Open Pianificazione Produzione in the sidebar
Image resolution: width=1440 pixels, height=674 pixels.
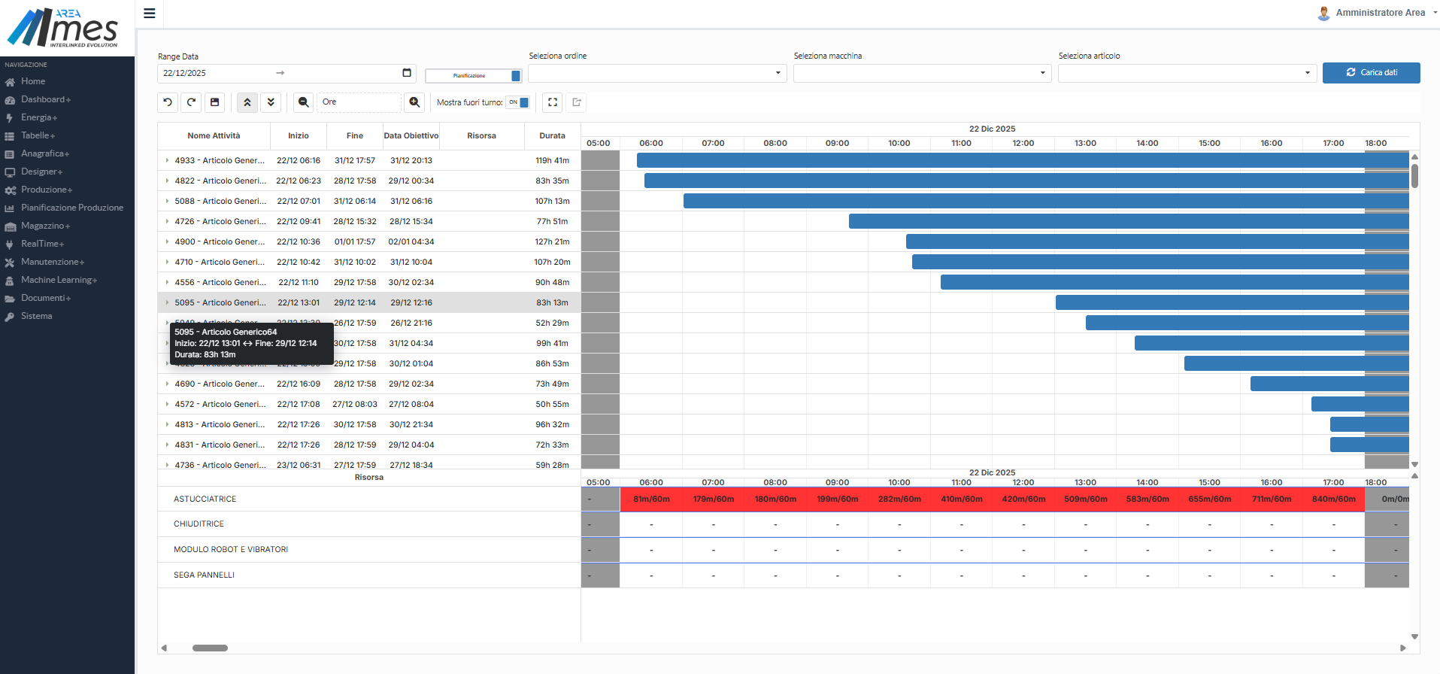[71, 208]
